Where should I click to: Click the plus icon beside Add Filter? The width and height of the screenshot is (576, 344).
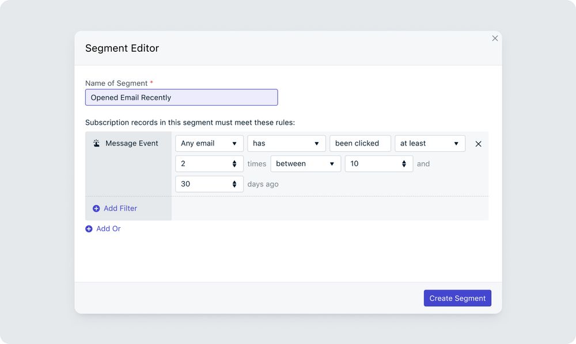96,208
